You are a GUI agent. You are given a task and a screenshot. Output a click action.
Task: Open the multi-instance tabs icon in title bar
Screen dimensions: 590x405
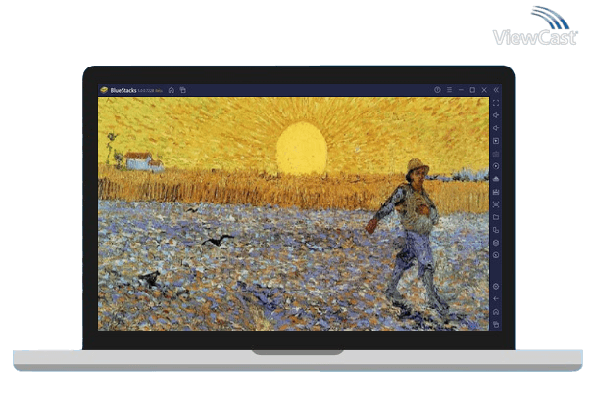tap(183, 90)
